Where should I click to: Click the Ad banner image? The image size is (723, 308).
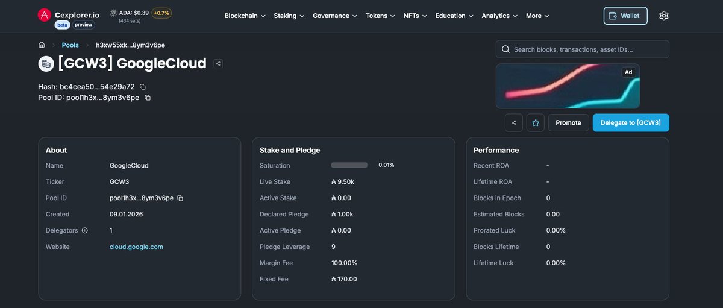pos(568,86)
